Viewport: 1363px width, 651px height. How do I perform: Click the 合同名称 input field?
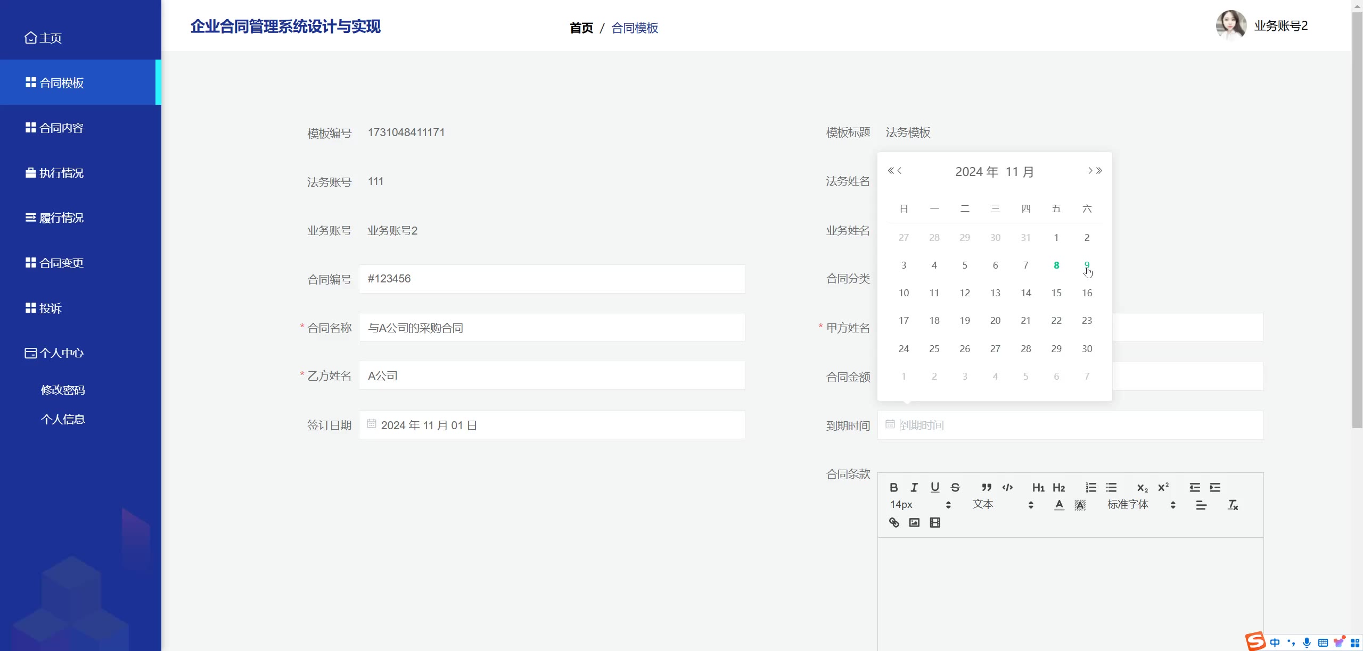pos(552,328)
